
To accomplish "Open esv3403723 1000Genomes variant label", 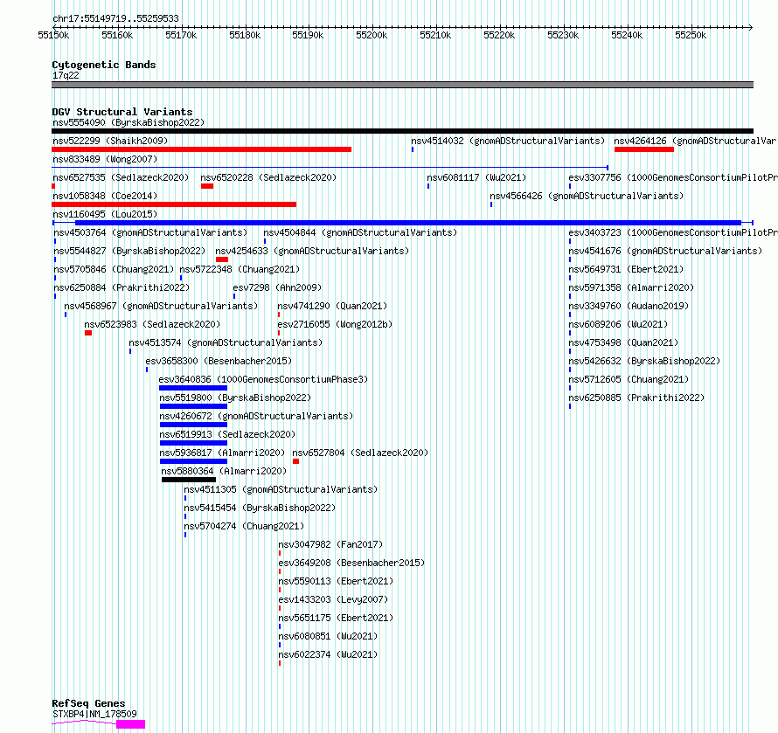I will [x=673, y=232].
